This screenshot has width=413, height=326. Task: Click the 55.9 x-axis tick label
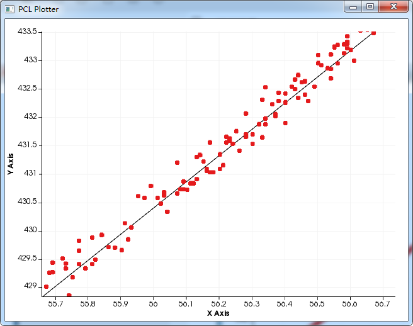[x=120, y=304]
